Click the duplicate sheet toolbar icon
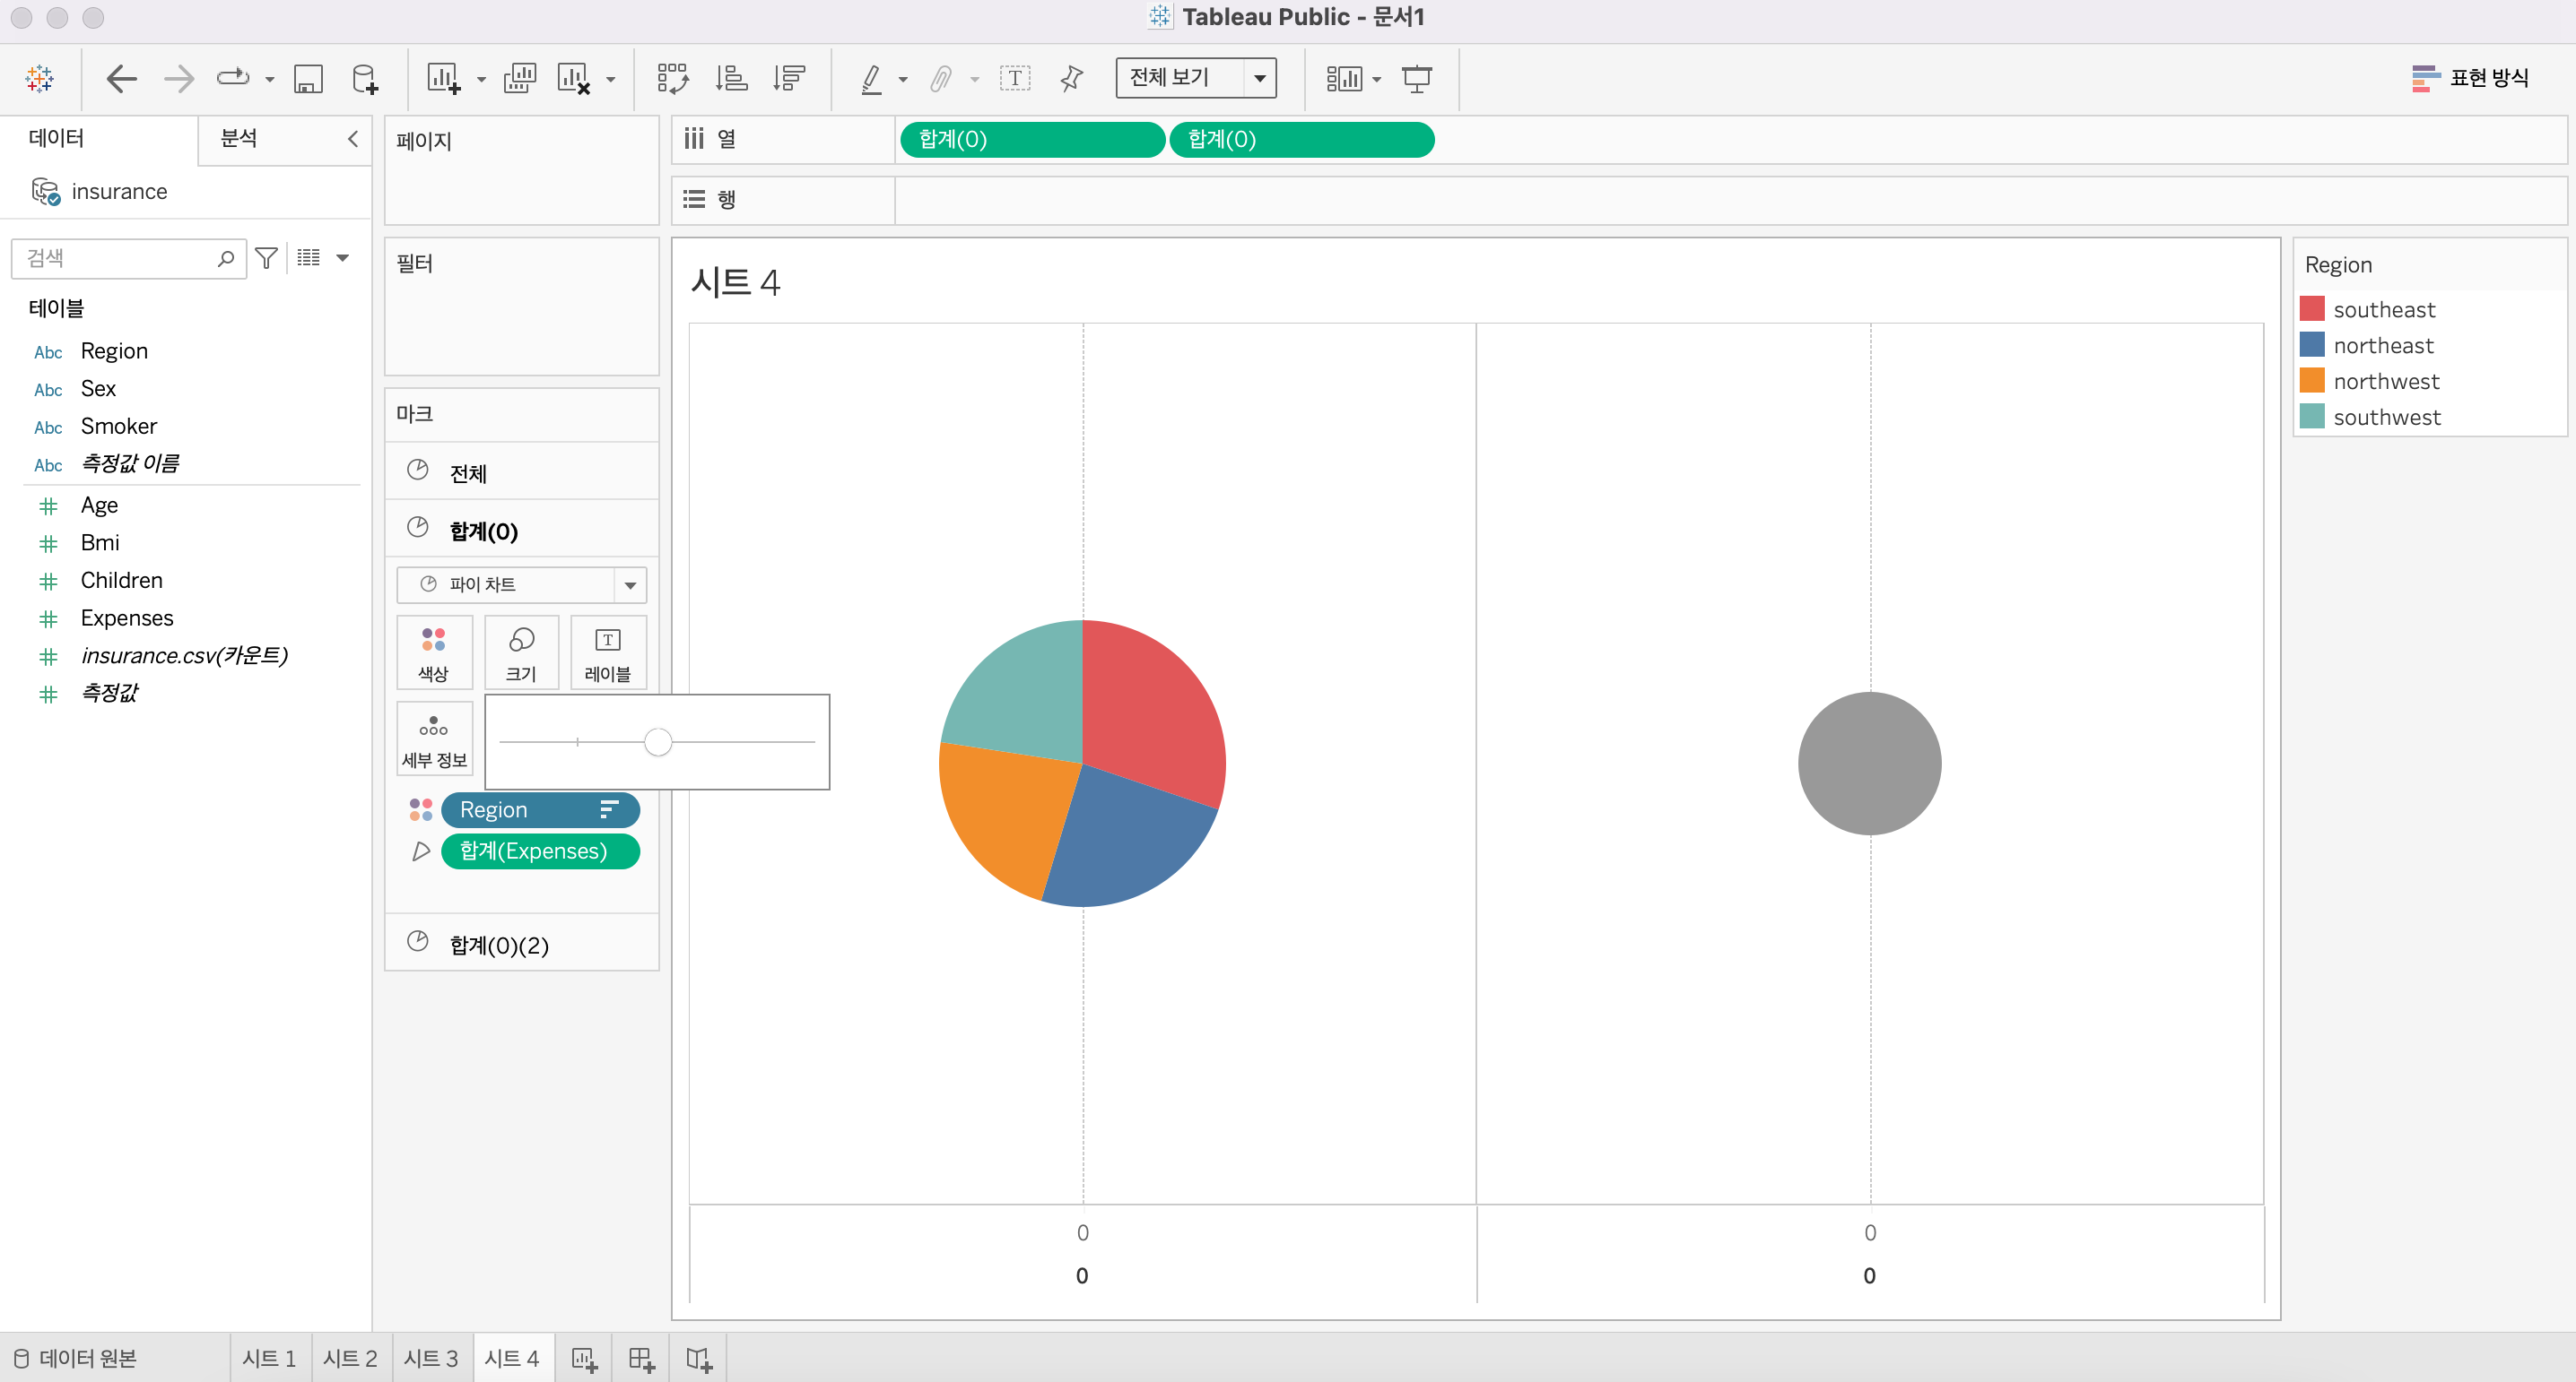 tap(519, 78)
